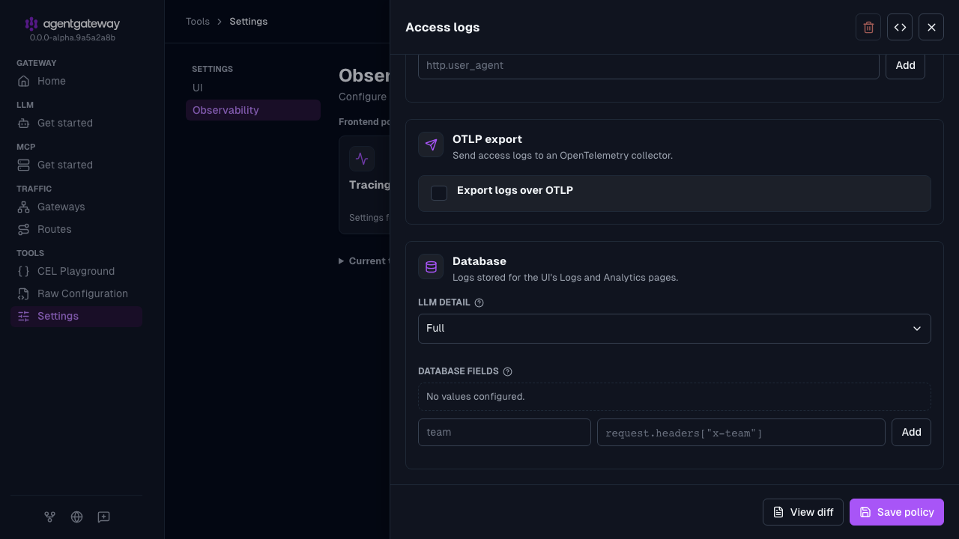959x539 pixels.
Task: Click the OTLP export paper-plane icon
Action: click(x=431, y=144)
